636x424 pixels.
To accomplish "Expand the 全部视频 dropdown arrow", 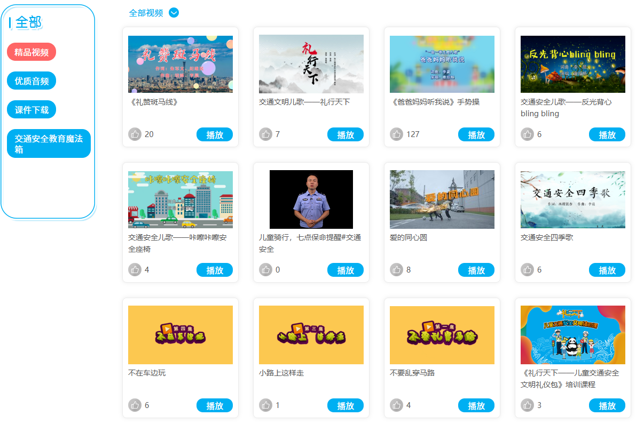I will click(x=174, y=13).
